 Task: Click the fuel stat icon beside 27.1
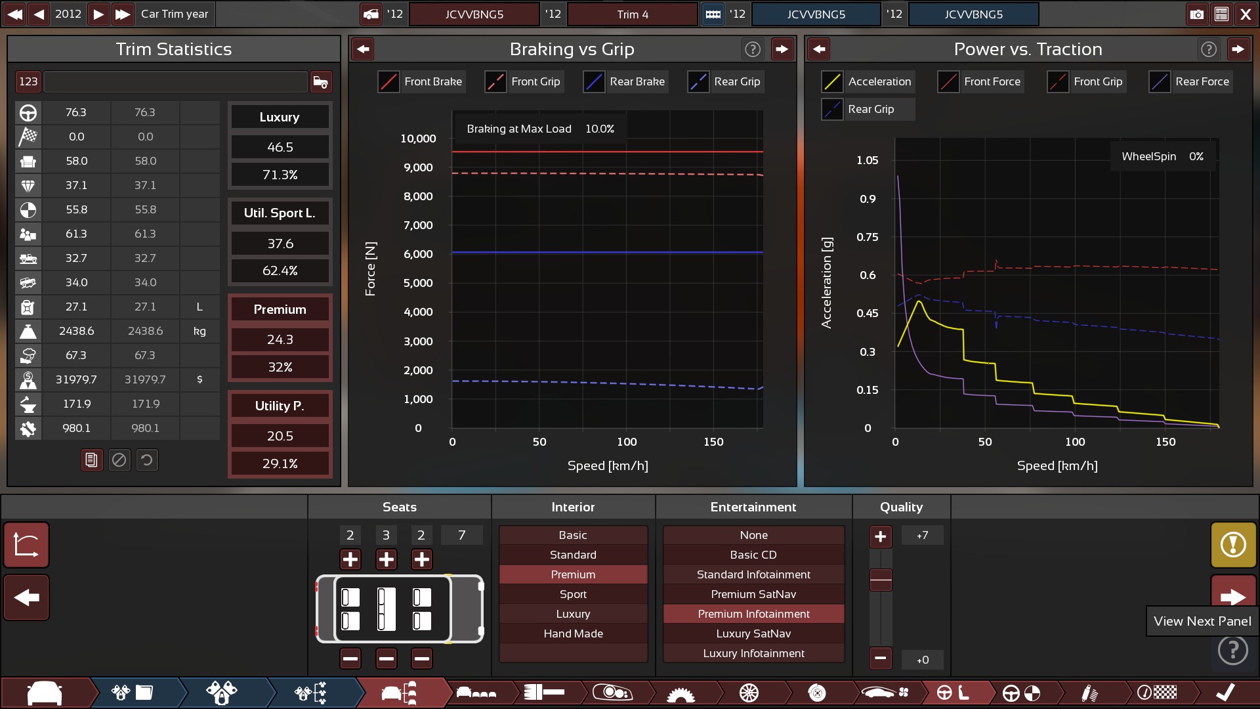click(28, 307)
